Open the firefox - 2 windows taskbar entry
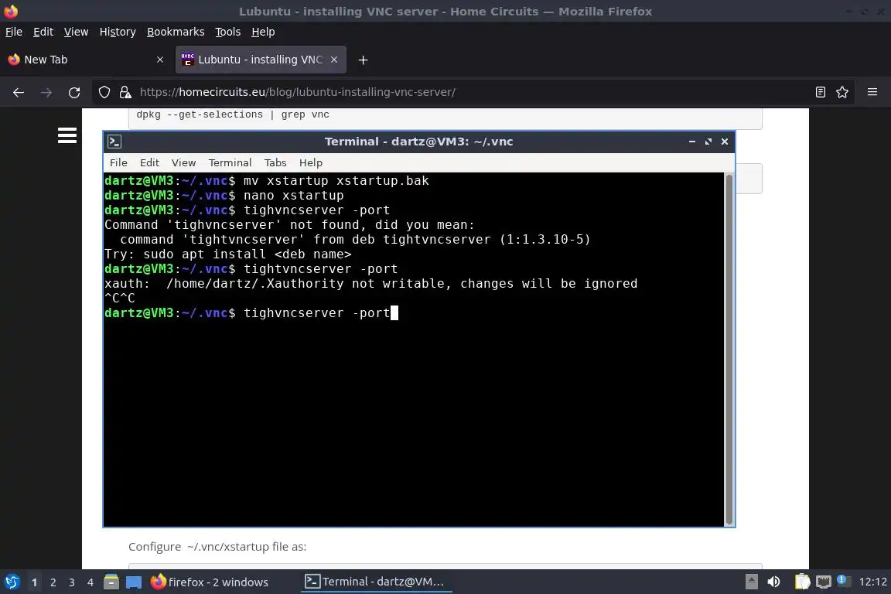891x594 pixels. 209,582
